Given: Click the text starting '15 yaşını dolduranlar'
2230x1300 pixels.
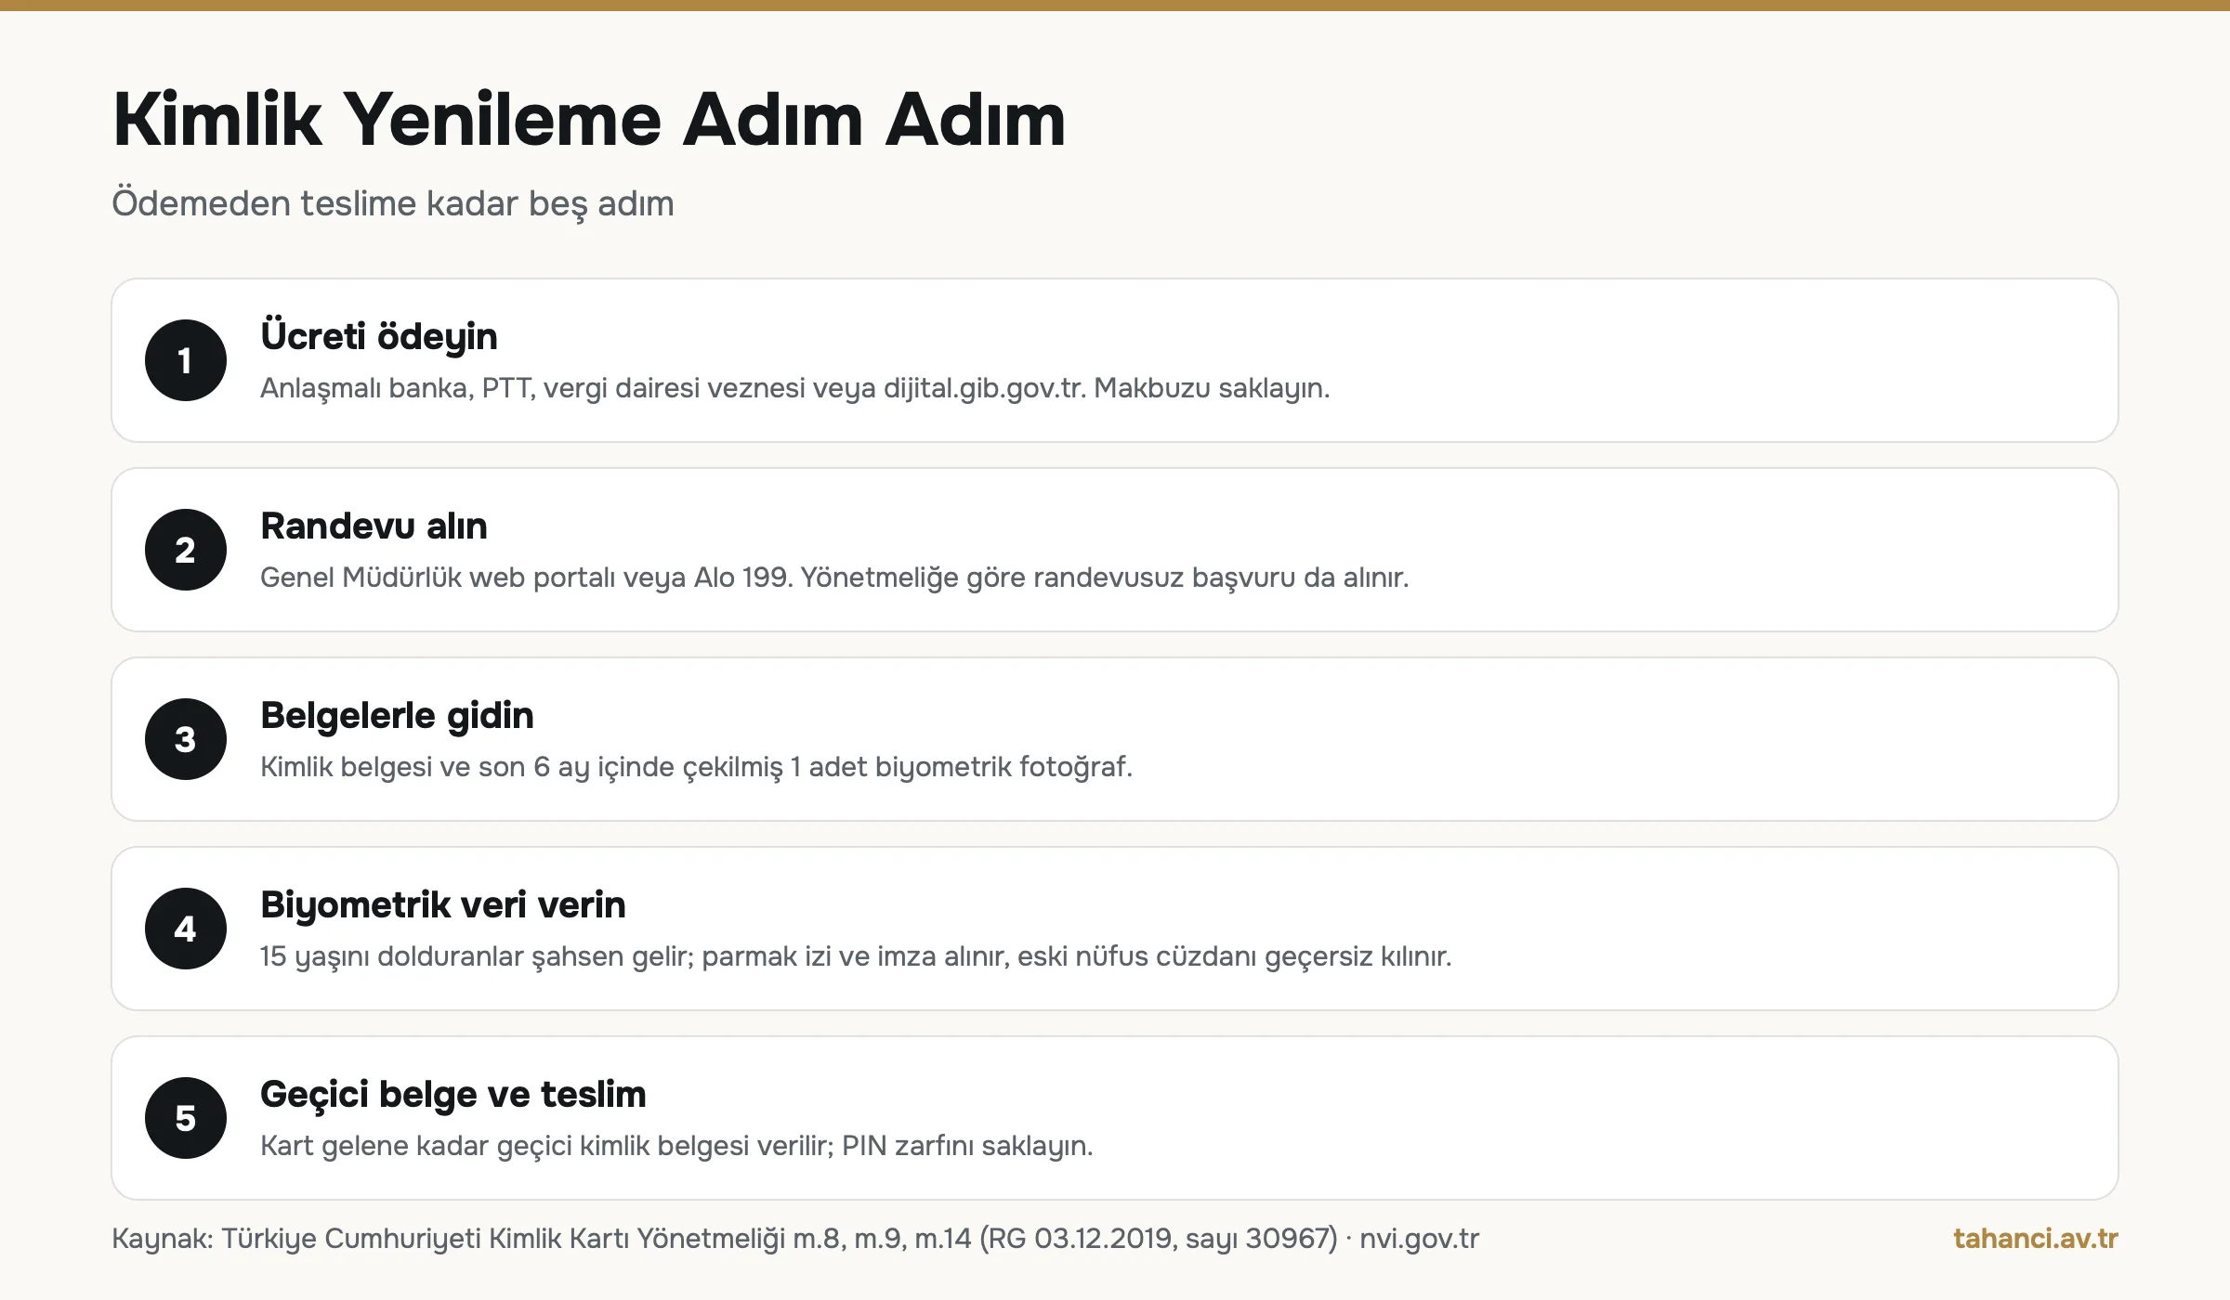Looking at the screenshot, I should [856, 956].
